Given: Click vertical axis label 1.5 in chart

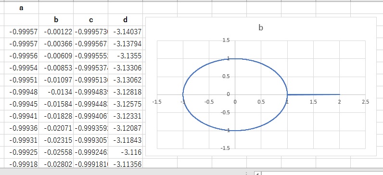Looking at the screenshot, I should 226,40.
